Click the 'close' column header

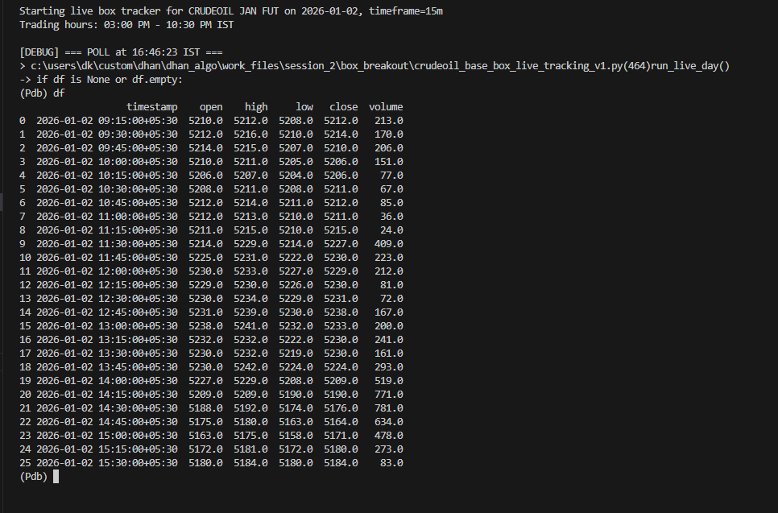pyautogui.click(x=344, y=107)
